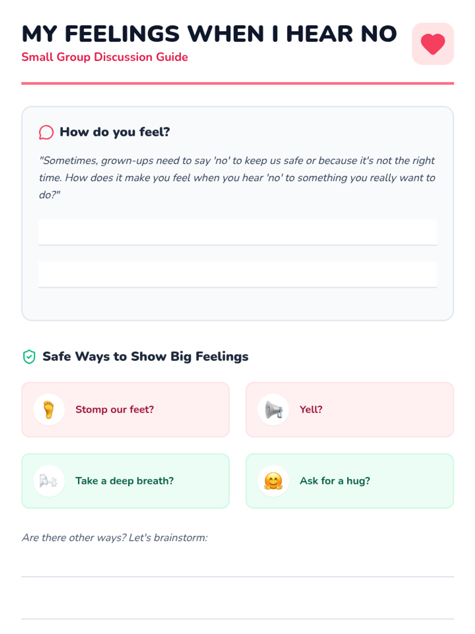This screenshot has width=475, height=634.
Task: Click the second answer line under the question
Action: 237,275
